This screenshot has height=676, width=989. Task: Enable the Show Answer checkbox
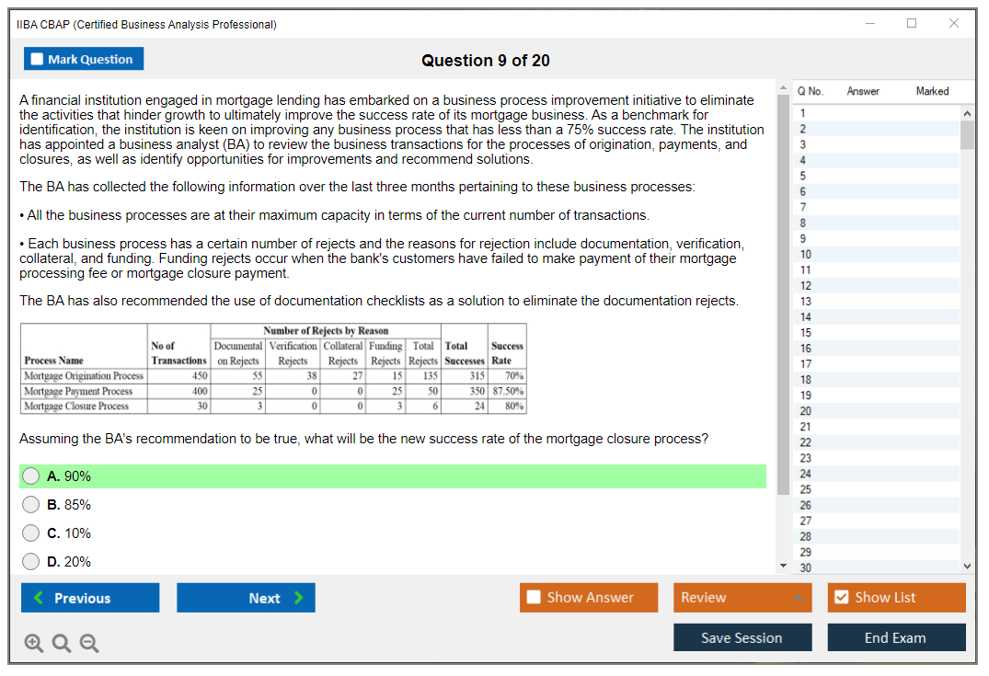click(x=535, y=598)
